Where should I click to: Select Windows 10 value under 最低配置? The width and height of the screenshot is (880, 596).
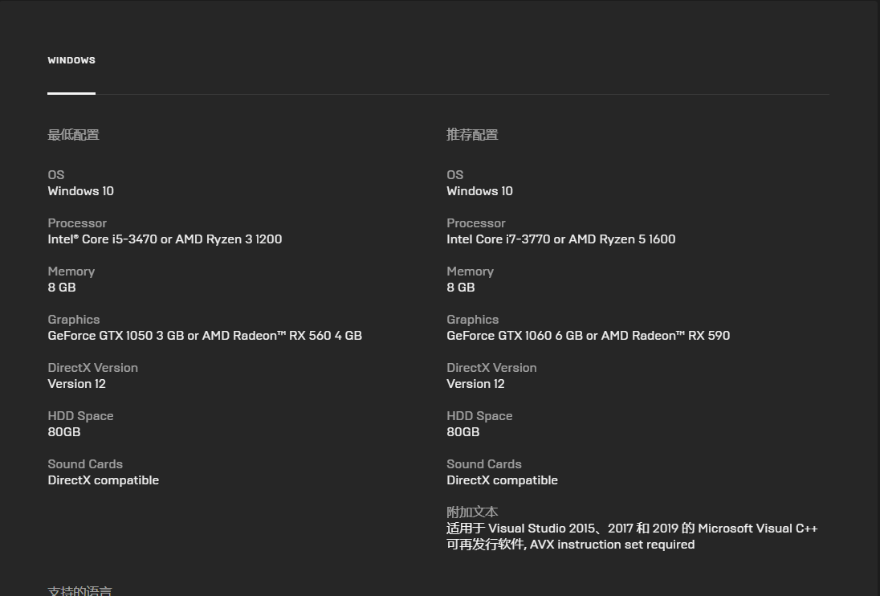tap(81, 191)
